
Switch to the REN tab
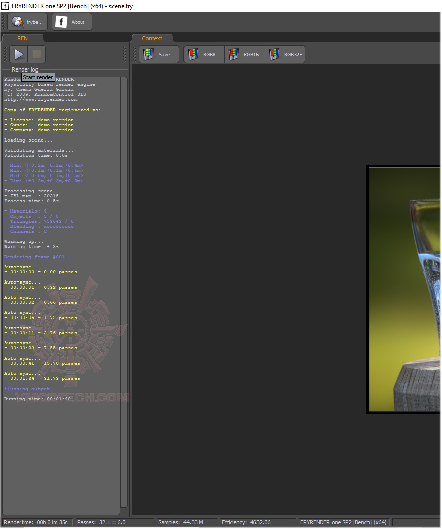[x=23, y=38]
